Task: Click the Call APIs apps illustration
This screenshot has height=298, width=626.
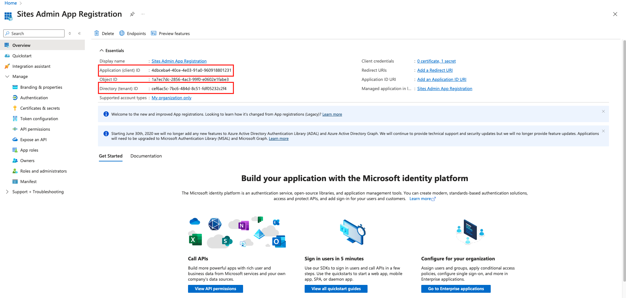Action: coord(237,232)
